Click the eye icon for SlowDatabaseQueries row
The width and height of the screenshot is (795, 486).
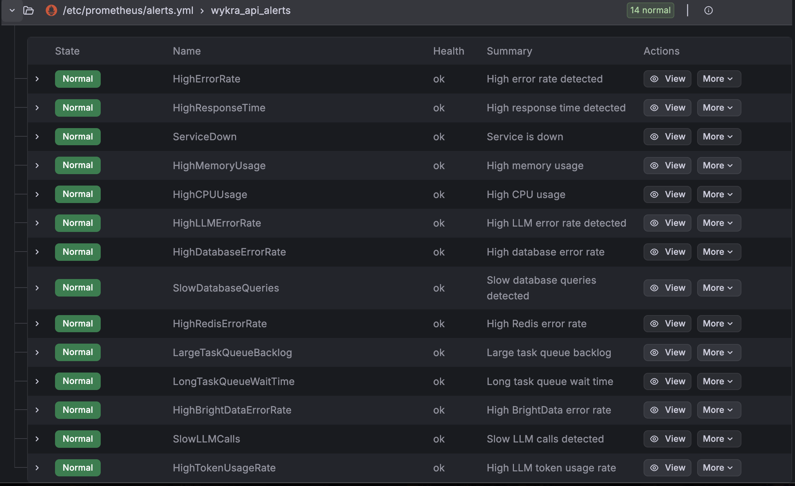(x=654, y=288)
